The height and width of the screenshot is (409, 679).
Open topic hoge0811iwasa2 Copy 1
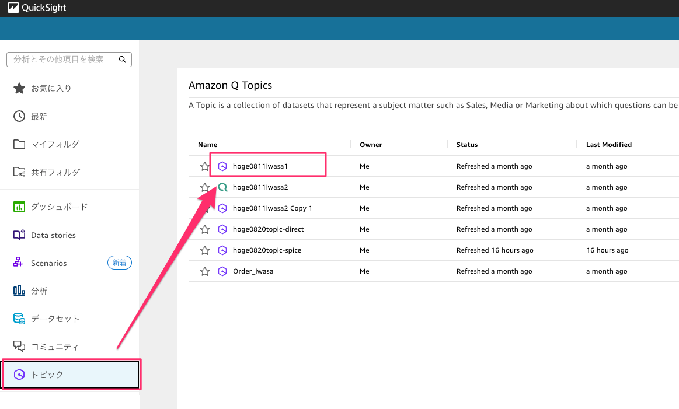tap(273, 208)
